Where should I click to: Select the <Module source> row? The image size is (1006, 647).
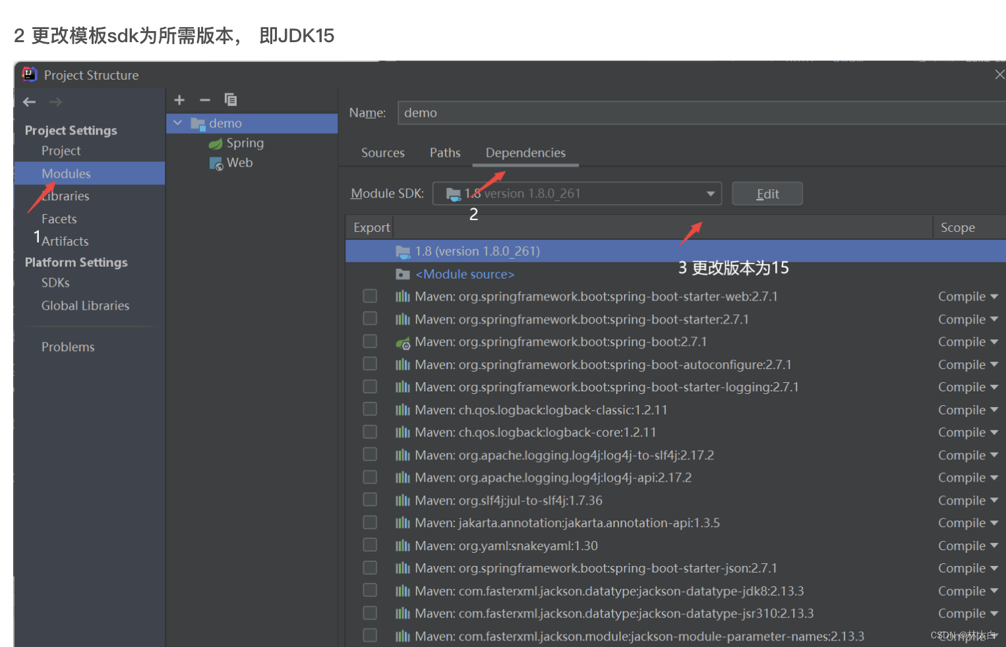(x=676, y=274)
